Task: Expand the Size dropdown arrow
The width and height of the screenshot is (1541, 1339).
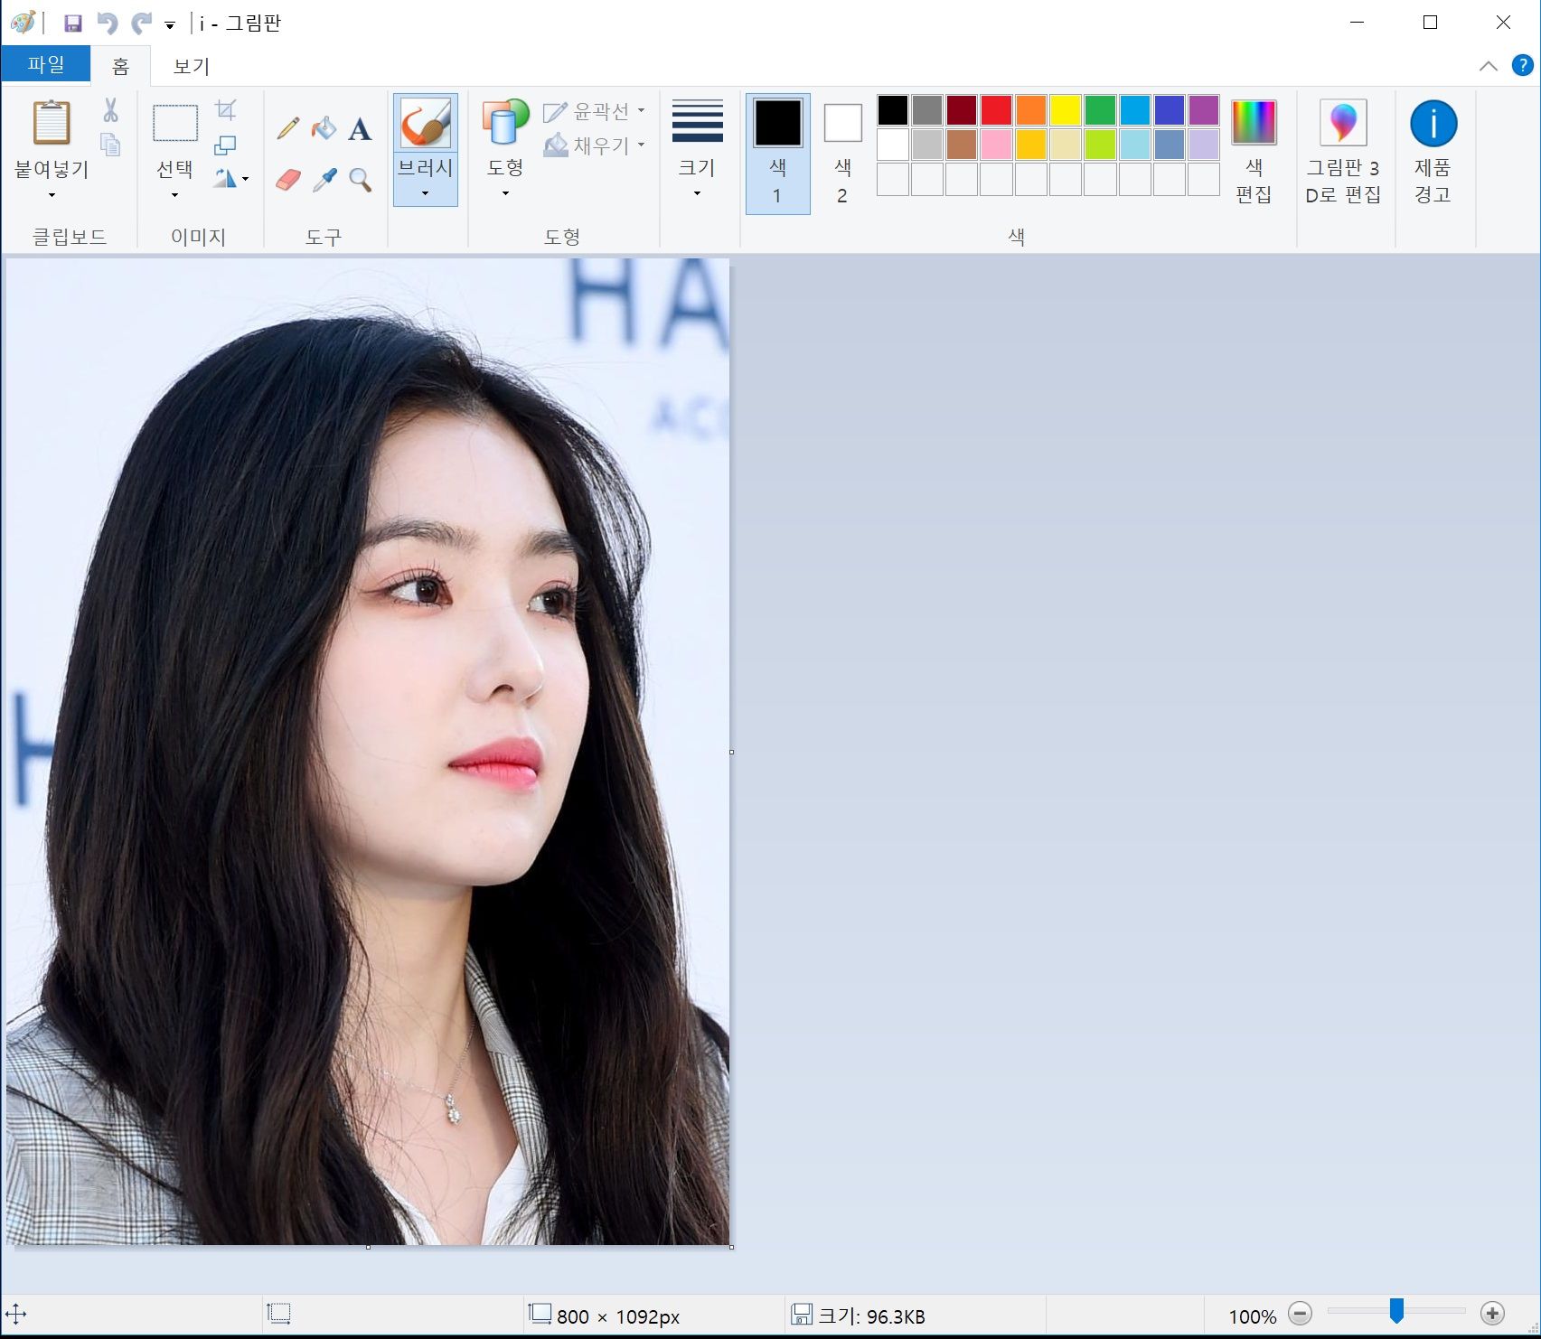Action: (697, 193)
